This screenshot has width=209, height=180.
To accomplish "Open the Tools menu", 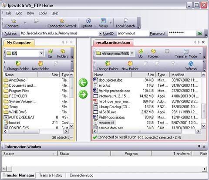I will click(43, 13).
